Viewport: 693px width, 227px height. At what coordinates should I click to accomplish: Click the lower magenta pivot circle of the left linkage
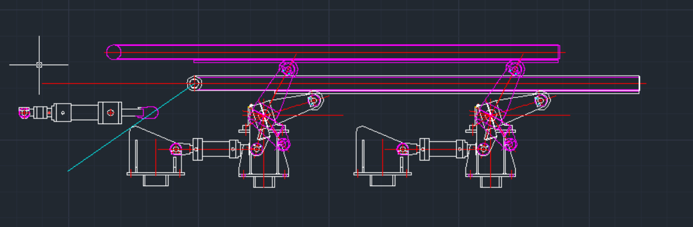pyautogui.click(x=284, y=144)
